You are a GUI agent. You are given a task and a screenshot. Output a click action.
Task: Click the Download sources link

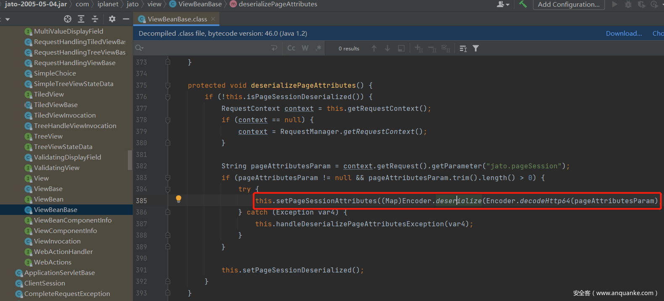624,33
